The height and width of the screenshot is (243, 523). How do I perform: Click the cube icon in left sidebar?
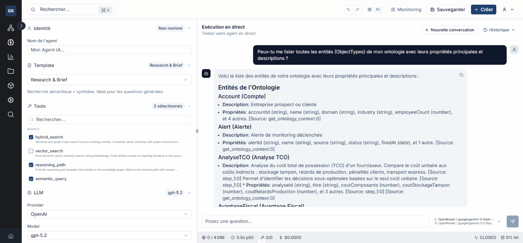[x=11, y=86]
